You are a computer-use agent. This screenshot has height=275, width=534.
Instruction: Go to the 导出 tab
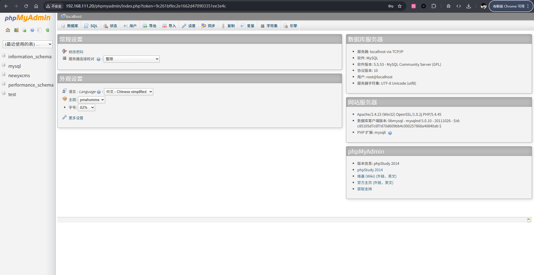pos(149,26)
